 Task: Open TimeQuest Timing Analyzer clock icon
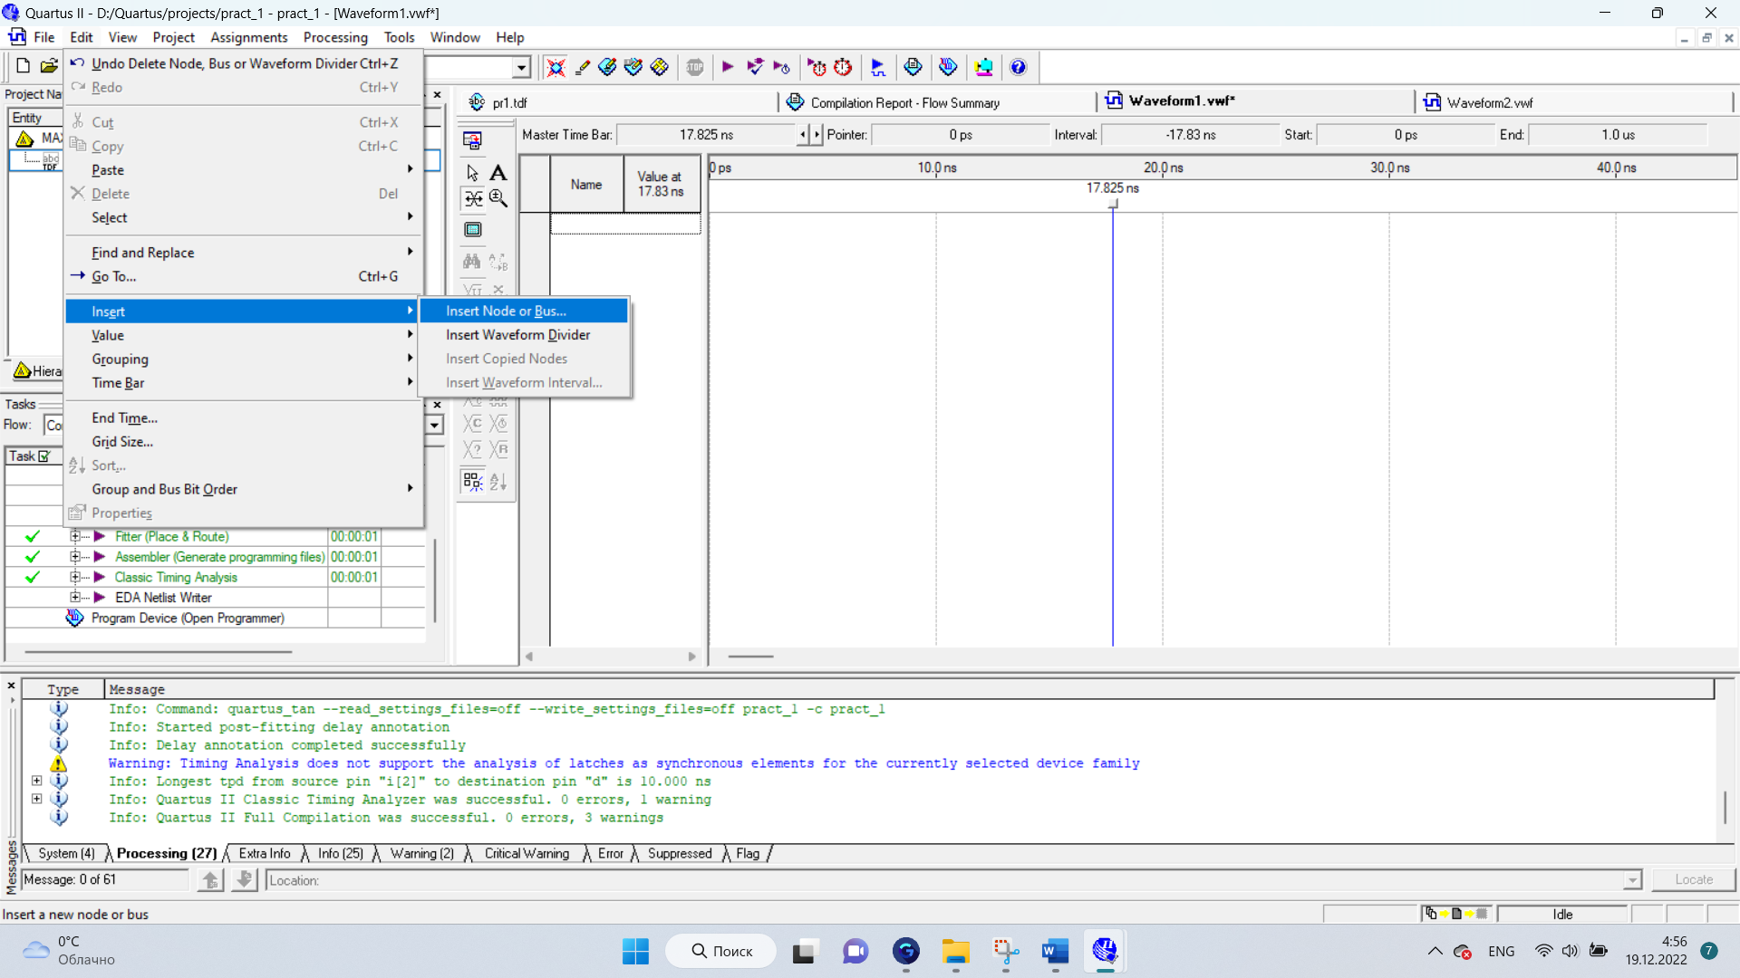pos(817,67)
